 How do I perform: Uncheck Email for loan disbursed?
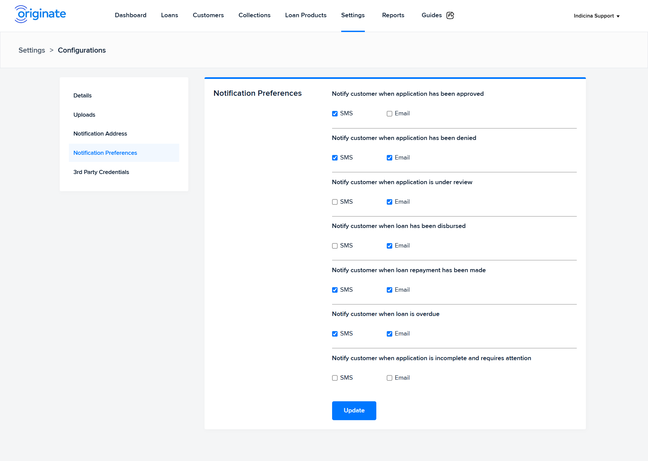tap(389, 246)
